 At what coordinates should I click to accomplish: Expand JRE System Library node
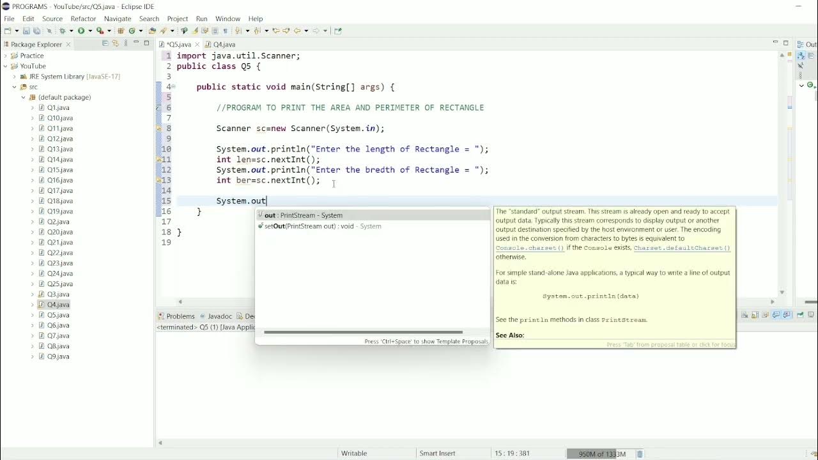(x=15, y=77)
